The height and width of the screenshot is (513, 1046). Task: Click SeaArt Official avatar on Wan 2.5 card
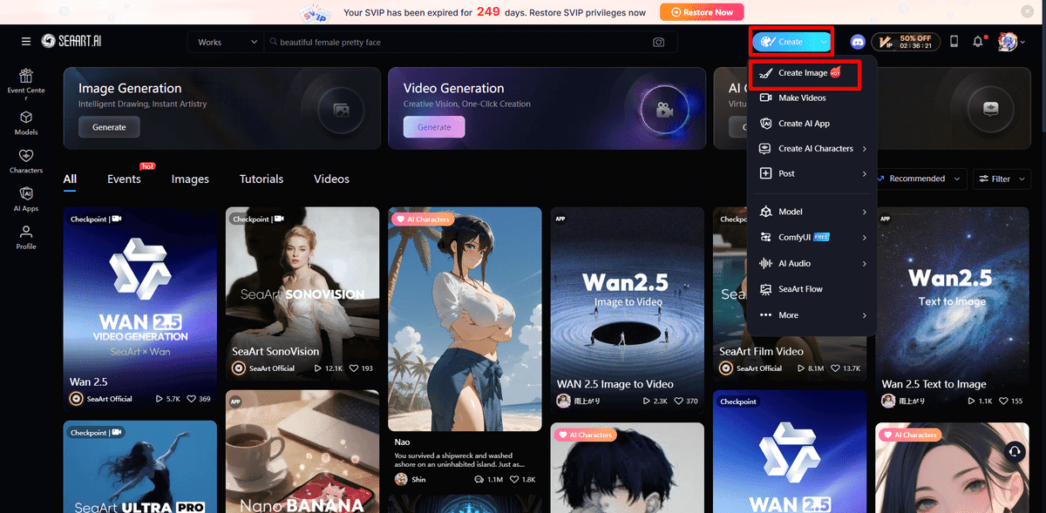(77, 399)
